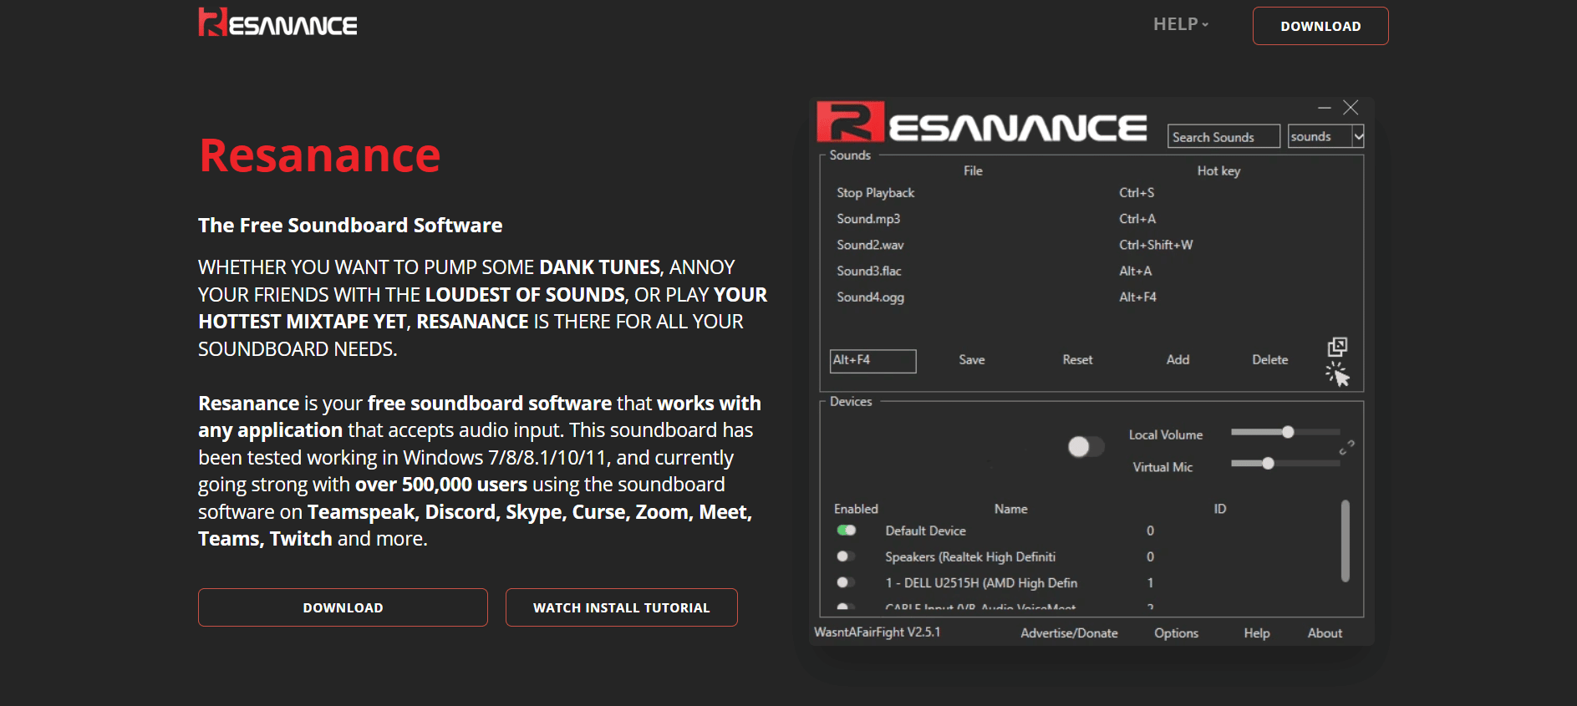Toggle the 1 - DELL U2515H switch
The image size is (1577, 706).
click(846, 582)
